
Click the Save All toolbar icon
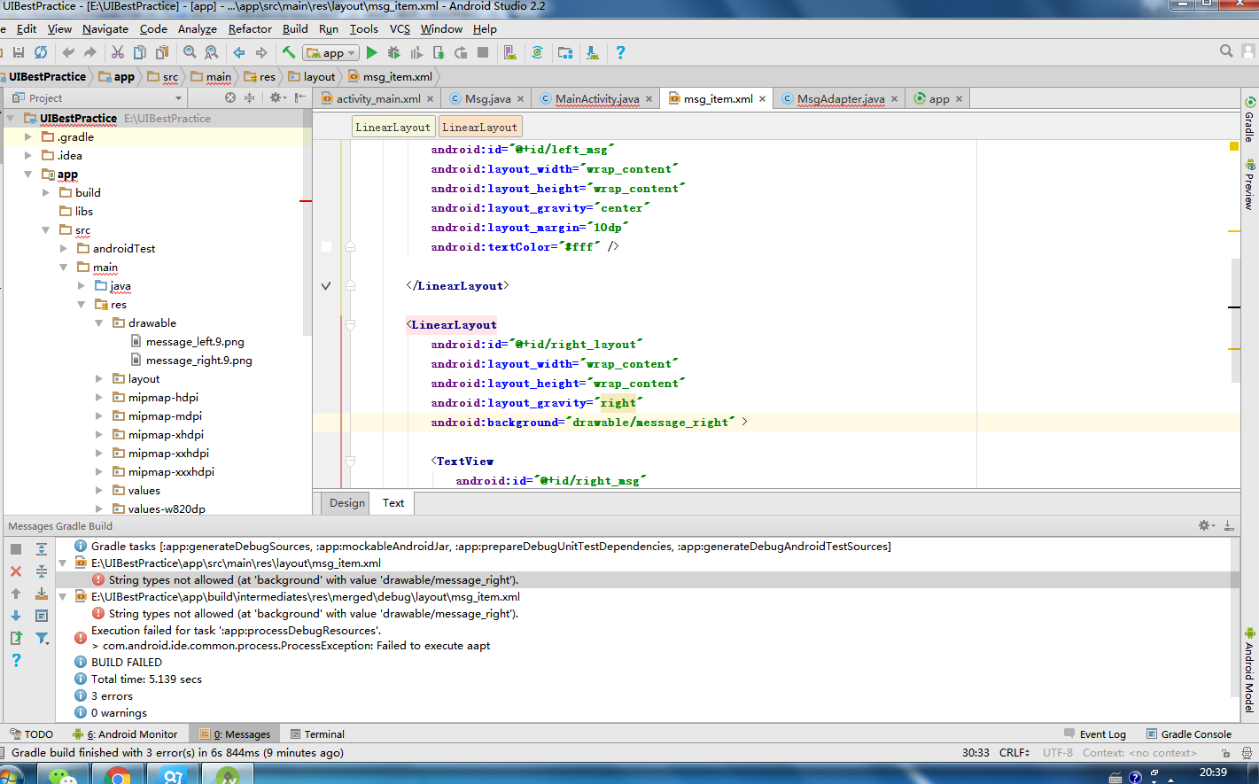18,52
